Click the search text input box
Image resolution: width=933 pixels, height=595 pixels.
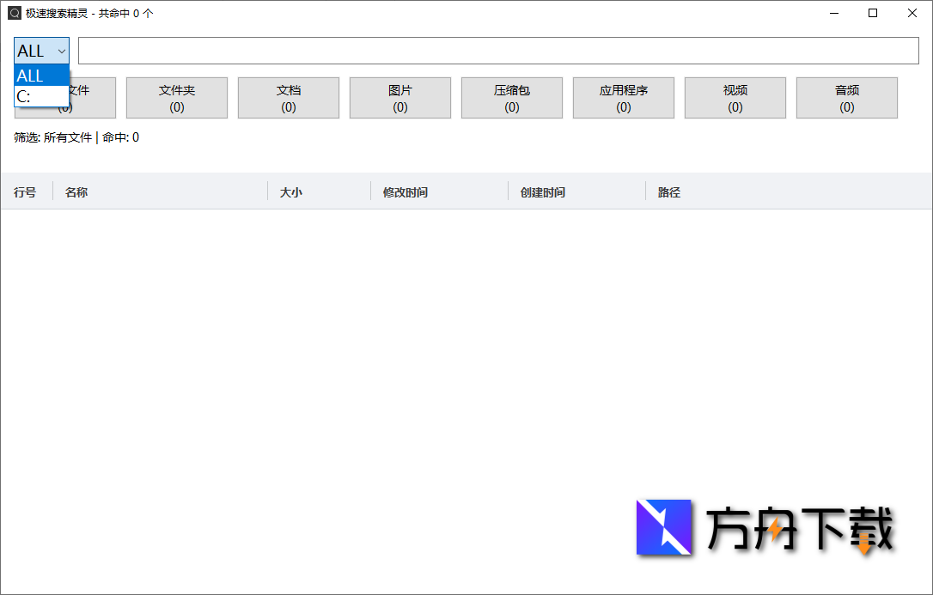498,51
